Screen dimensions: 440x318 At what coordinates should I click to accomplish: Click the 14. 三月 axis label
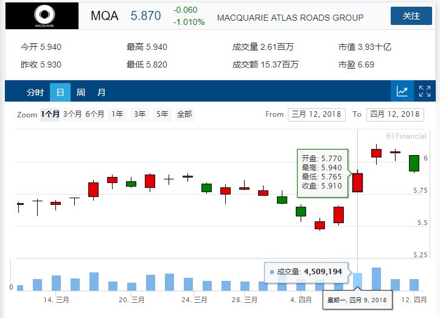coord(56,300)
